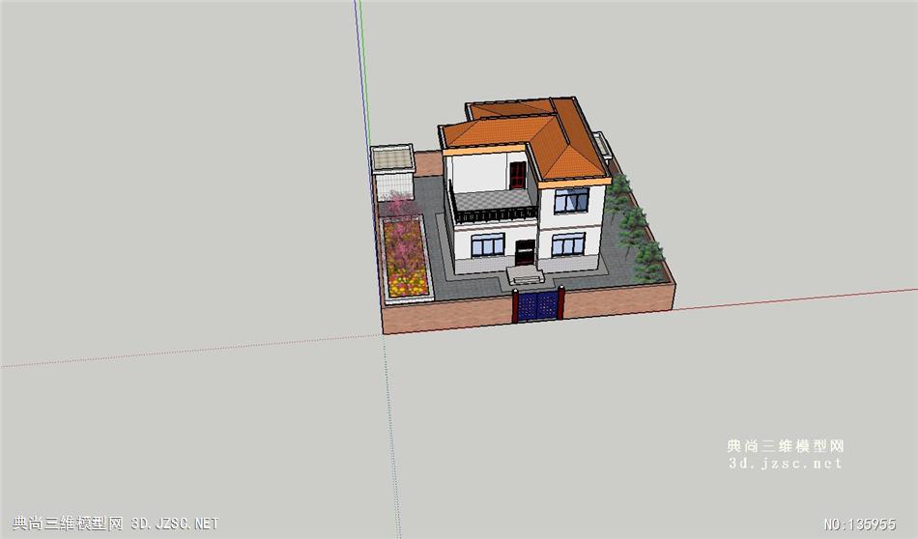This screenshot has width=918, height=539.
Task: Select the house's ground-floor front door
Action: coord(525,253)
